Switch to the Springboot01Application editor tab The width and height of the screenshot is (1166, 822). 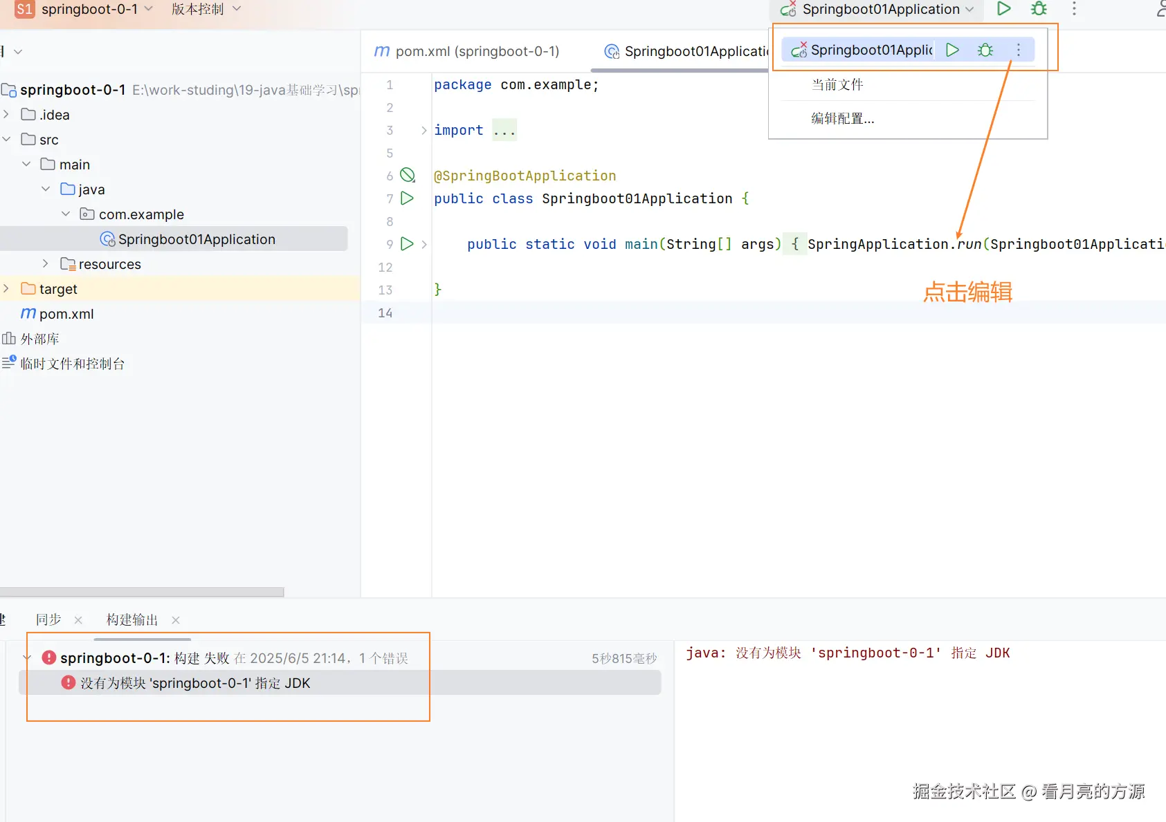pyautogui.click(x=686, y=51)
